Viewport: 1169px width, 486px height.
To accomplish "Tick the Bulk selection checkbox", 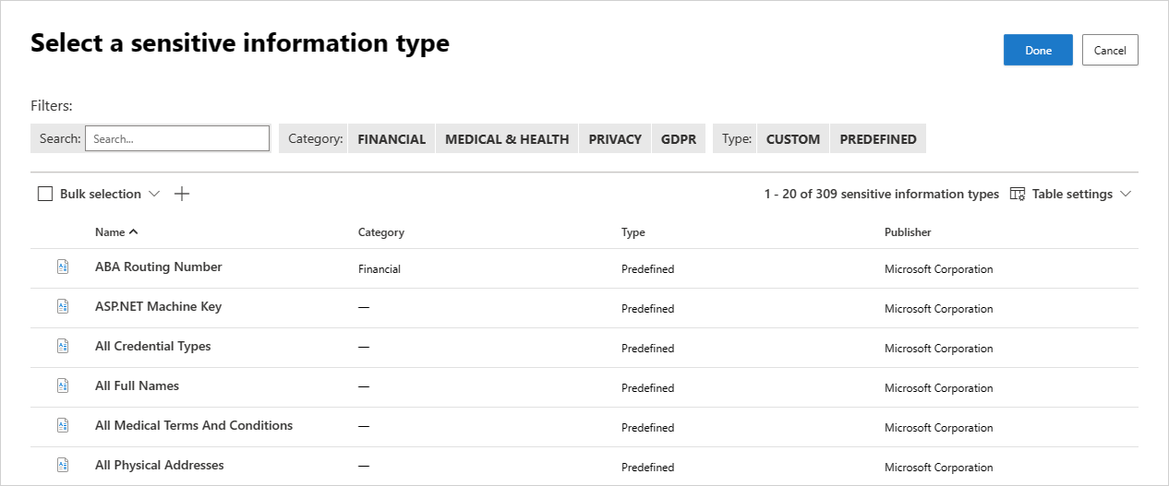I will click(x=45, y=194).
